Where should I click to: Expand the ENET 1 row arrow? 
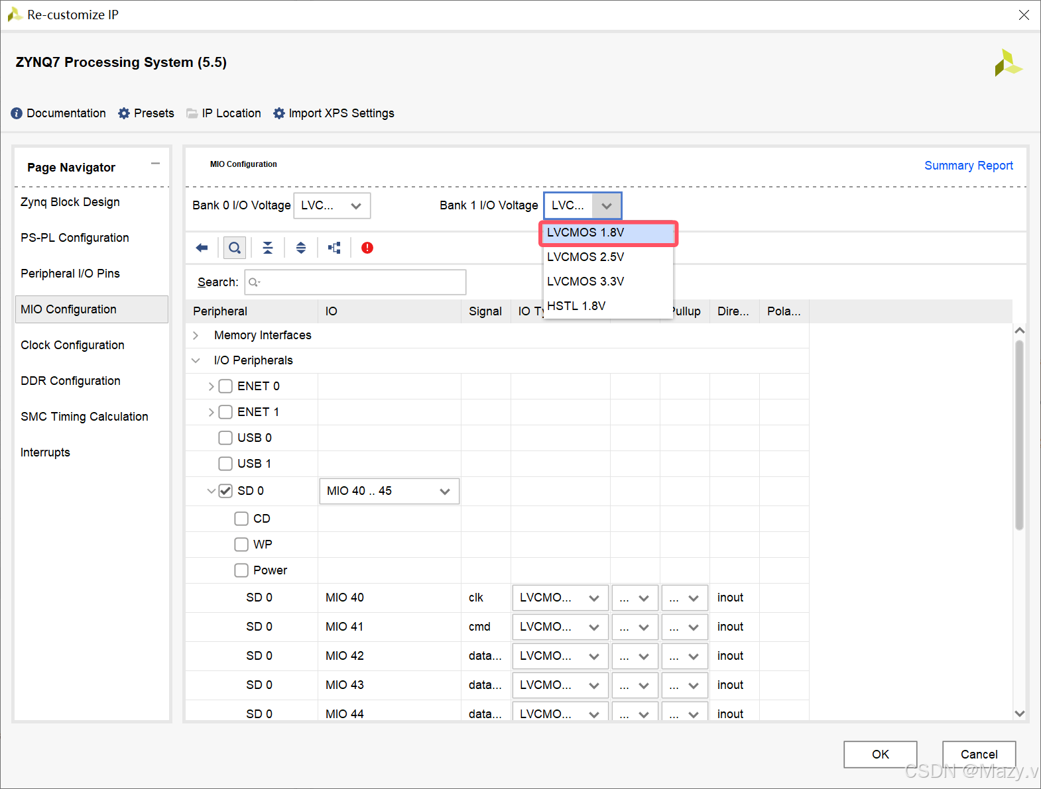pyautogui.click(x=211, y=412)
